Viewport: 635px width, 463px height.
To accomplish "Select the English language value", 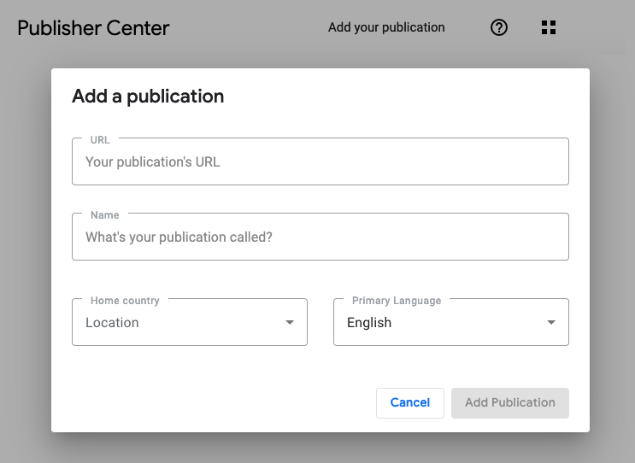I will [x=369, y=323].
